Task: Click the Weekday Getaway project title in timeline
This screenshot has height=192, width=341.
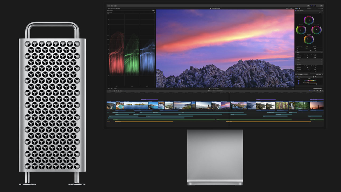Action: [213, 91]
